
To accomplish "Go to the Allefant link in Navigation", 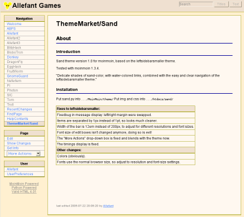I will click(x=12, y=33).
